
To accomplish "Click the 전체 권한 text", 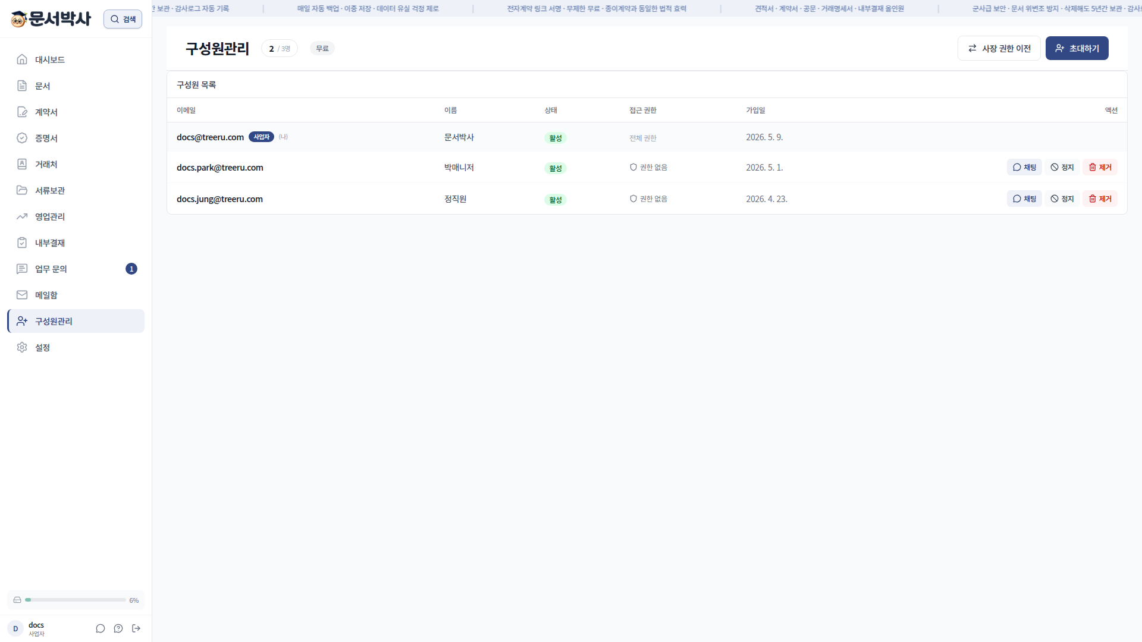I will [643, 138].
